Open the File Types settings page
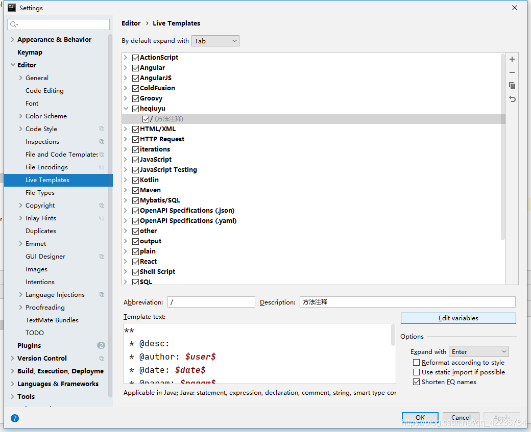Screen dimensions: 531x432 tap(40, 193)
